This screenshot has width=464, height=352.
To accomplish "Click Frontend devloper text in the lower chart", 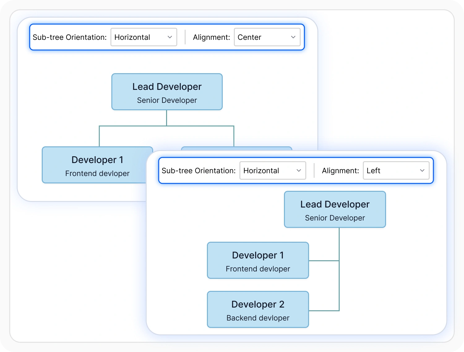I will click(258, 269).
